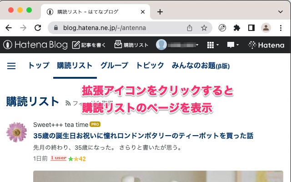This screenshot has height=182, width=291.
Task: Open the hamburger menu beside トップ
Action: [x=11, y=66]
